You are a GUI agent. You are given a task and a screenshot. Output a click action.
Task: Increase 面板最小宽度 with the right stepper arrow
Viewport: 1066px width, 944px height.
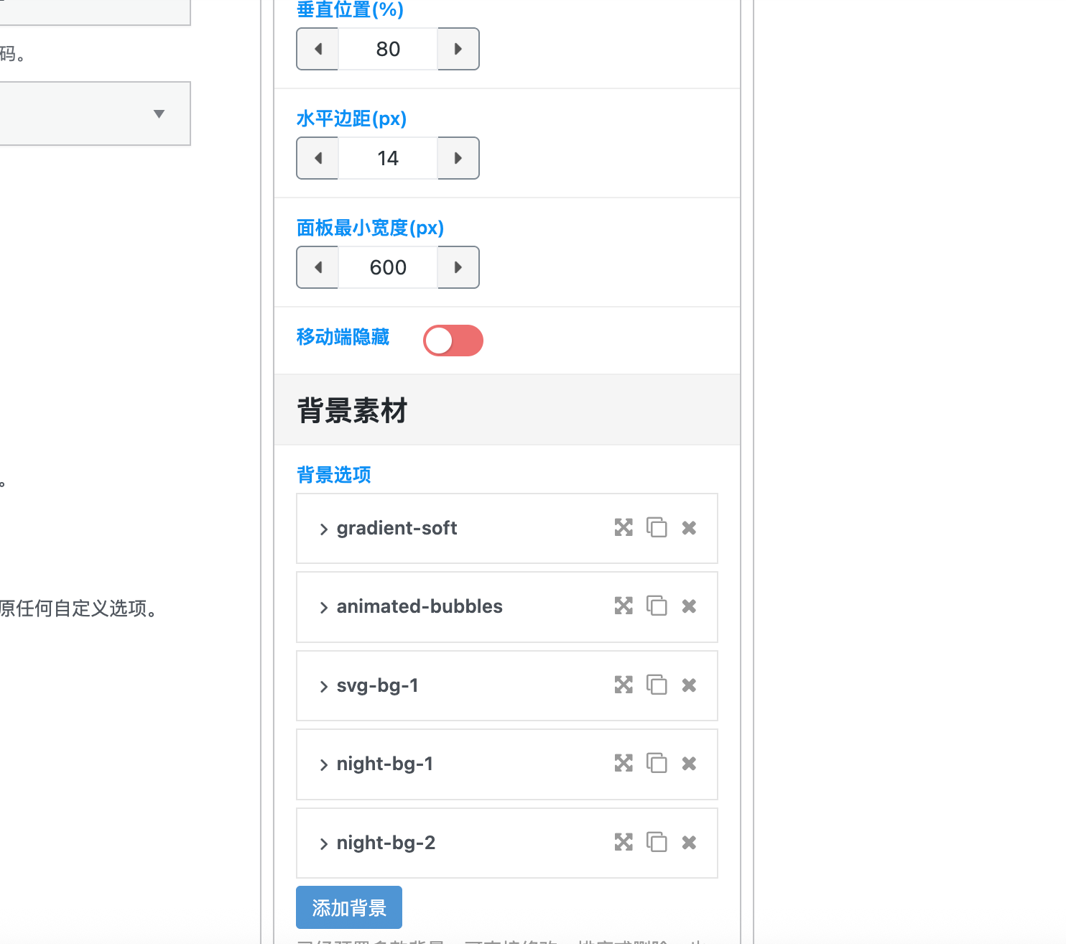point(458,267)
